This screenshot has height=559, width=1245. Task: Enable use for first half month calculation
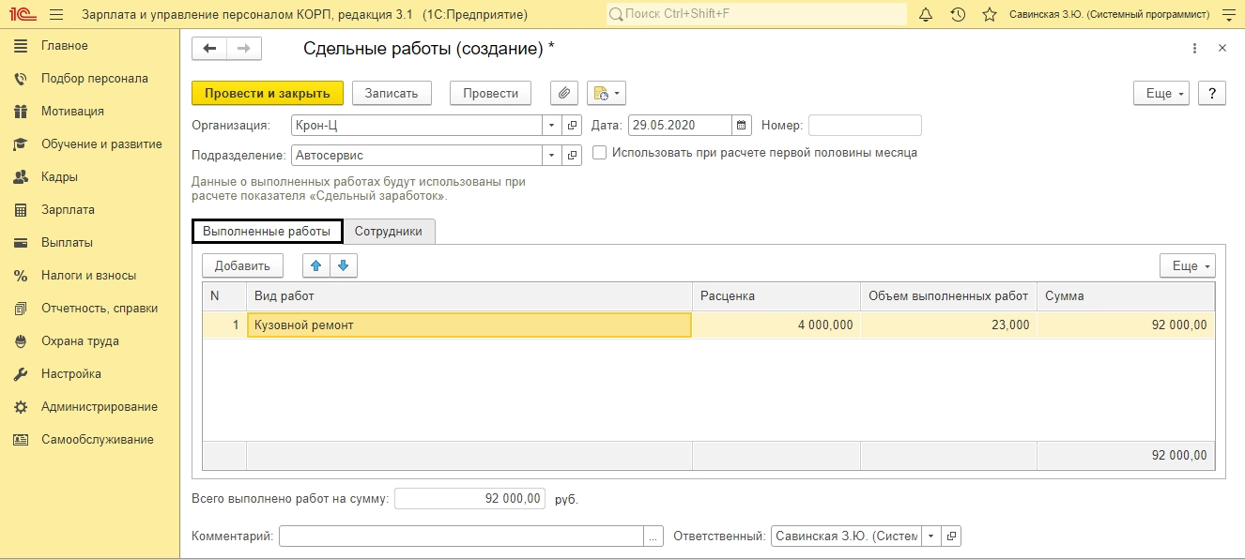click(599, 152)
